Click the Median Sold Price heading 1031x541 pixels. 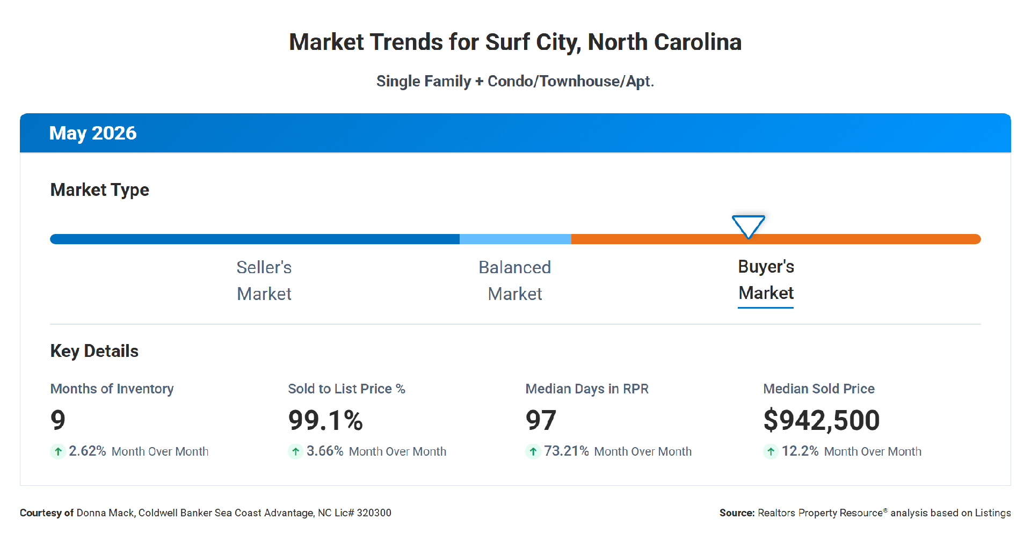point(819,389)
